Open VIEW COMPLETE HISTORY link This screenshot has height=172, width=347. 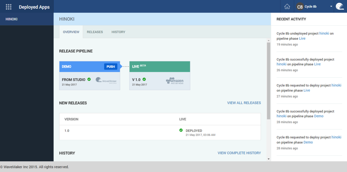tap(239, 153)
